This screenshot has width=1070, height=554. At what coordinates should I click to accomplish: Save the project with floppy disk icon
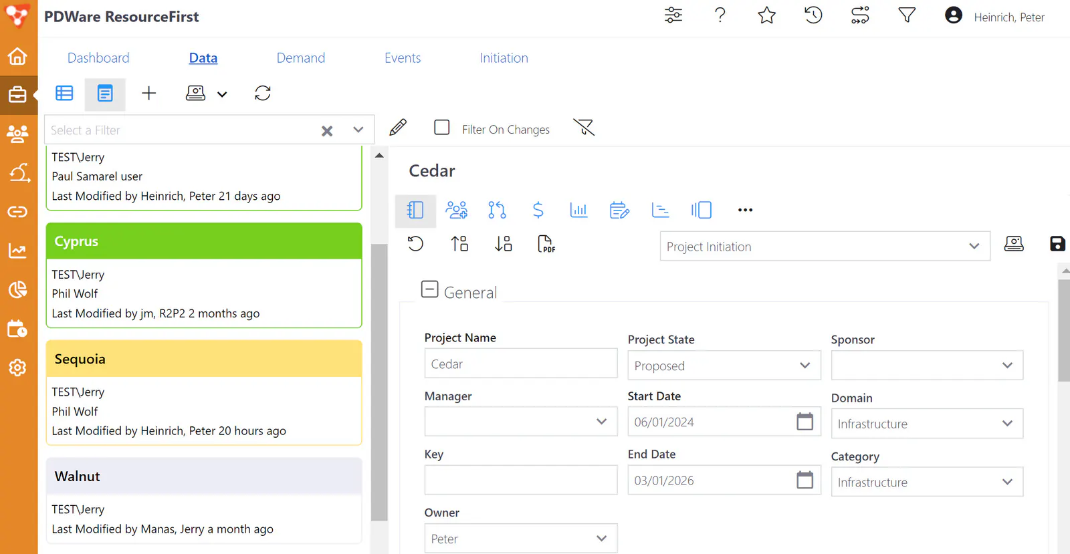1057,244
